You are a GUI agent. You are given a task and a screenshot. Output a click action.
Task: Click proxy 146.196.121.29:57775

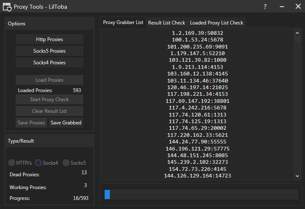click(x=197, y=148)
